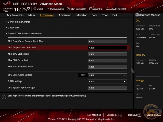163x122 pixels.
Task: Open the Monitor tab
Action: point(81,15)
